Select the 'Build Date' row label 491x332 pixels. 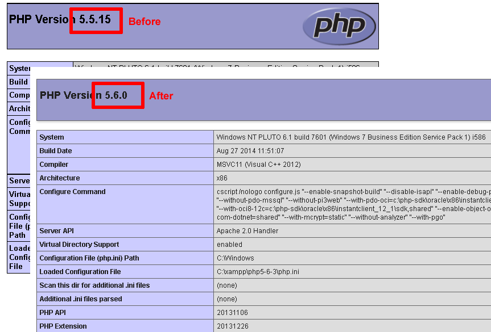tap(56, 151)
